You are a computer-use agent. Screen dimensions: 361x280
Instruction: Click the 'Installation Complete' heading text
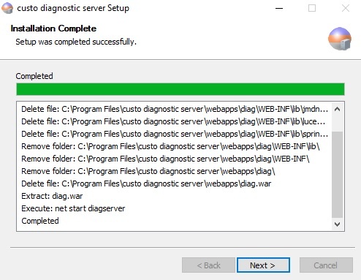point(53,29)
